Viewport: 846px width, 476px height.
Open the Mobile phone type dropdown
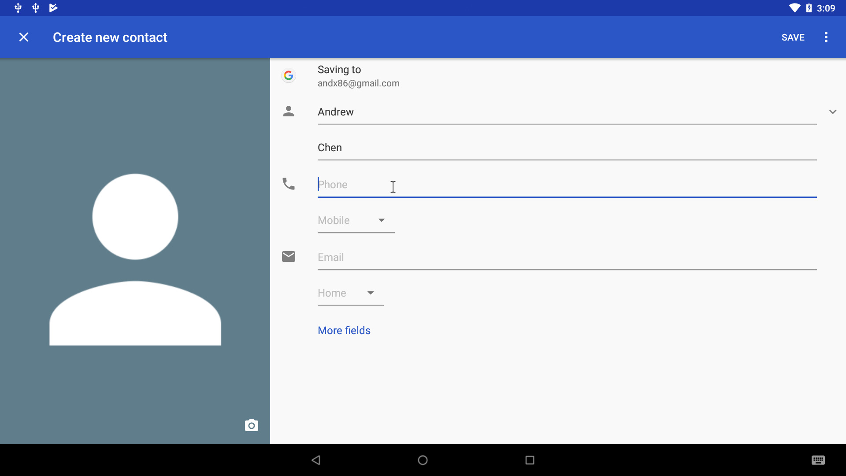(x=356, y=220)
